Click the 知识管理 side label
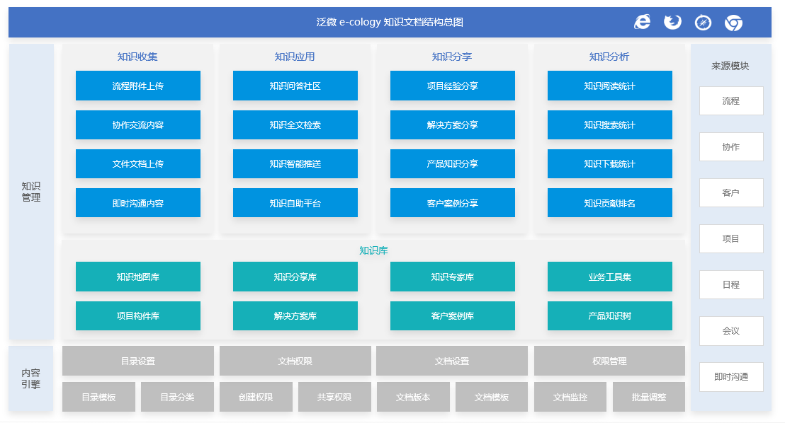 [31, 192]
